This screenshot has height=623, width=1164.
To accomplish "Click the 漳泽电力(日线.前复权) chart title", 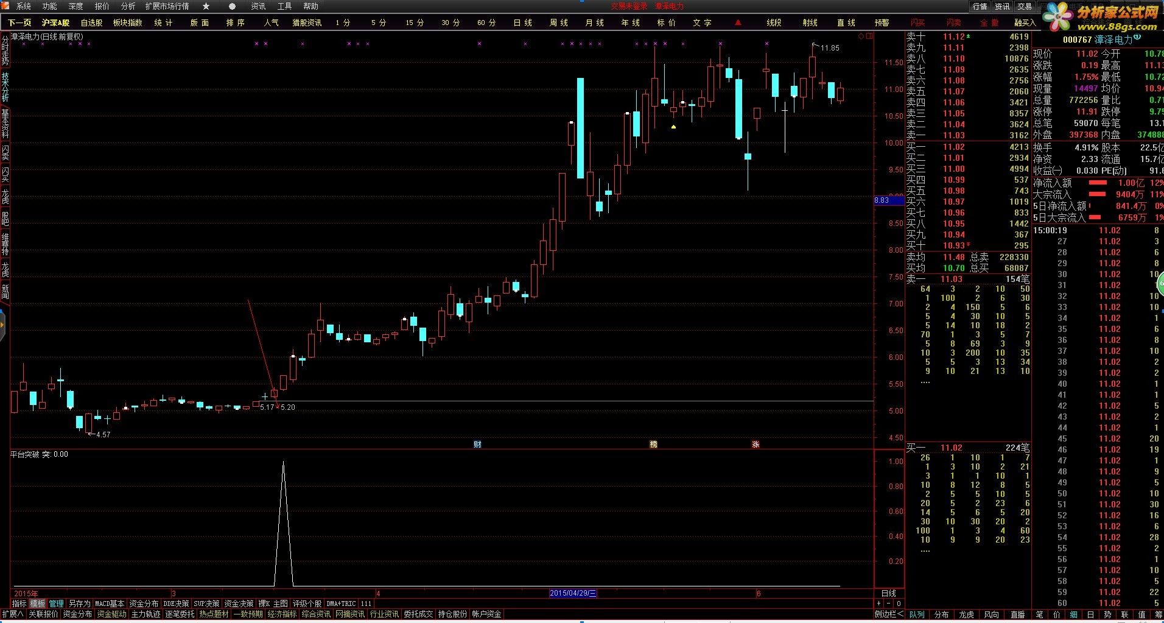I will [47, 37].
